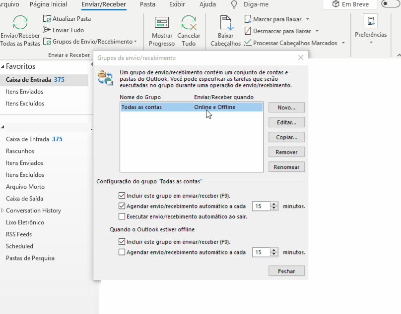Screen dimensions: 401x314
Task: Open Itens Excluídos in Favoritos
Action: pos(25,104)
